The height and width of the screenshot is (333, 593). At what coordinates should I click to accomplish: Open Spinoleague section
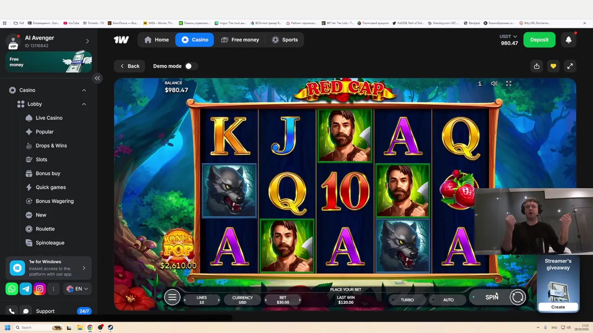click(x=50, y=243)
